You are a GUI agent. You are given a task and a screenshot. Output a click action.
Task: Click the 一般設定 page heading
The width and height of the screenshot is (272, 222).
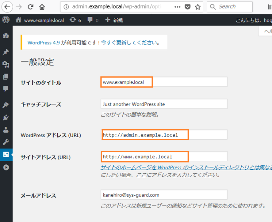(x=37, y=62)
